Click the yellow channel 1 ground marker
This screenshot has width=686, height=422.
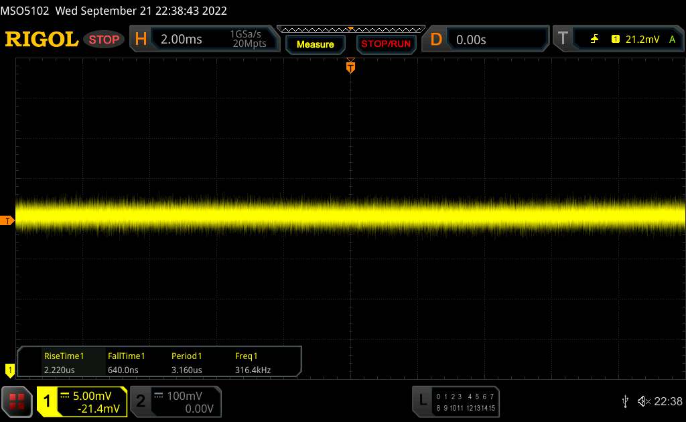9,370
